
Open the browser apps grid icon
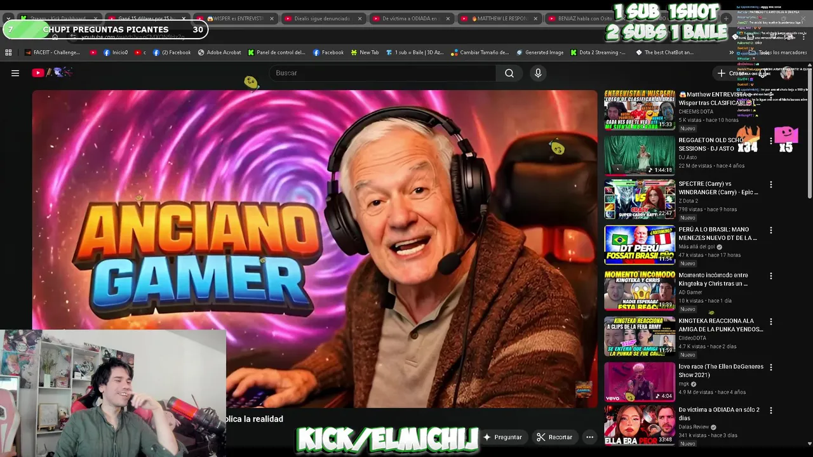click(8, 53)
